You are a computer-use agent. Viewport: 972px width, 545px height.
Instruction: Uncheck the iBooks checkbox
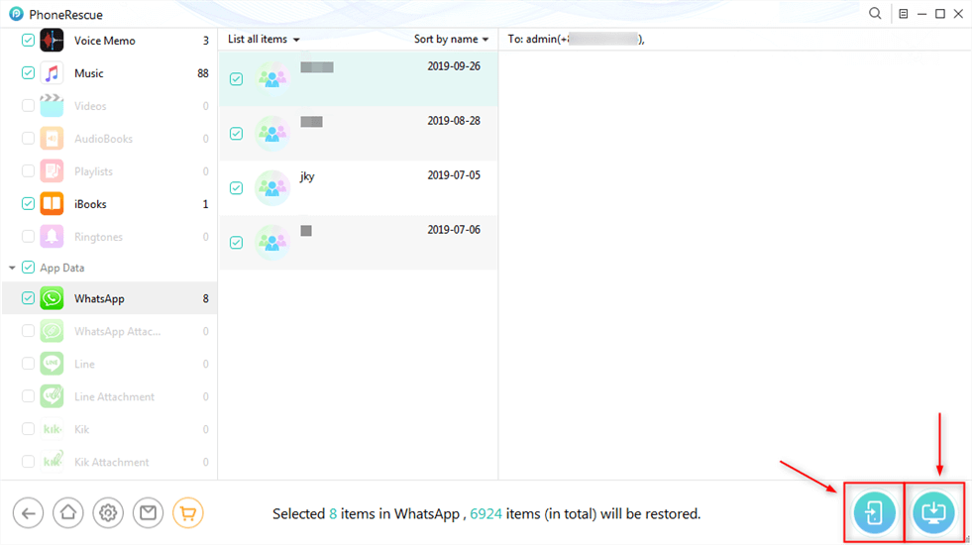[x=28, y=204]
